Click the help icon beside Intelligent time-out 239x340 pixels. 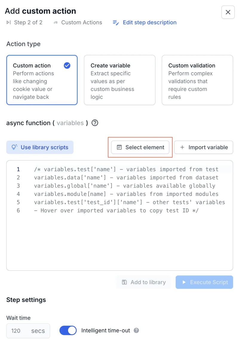click(x=137, y=330)
